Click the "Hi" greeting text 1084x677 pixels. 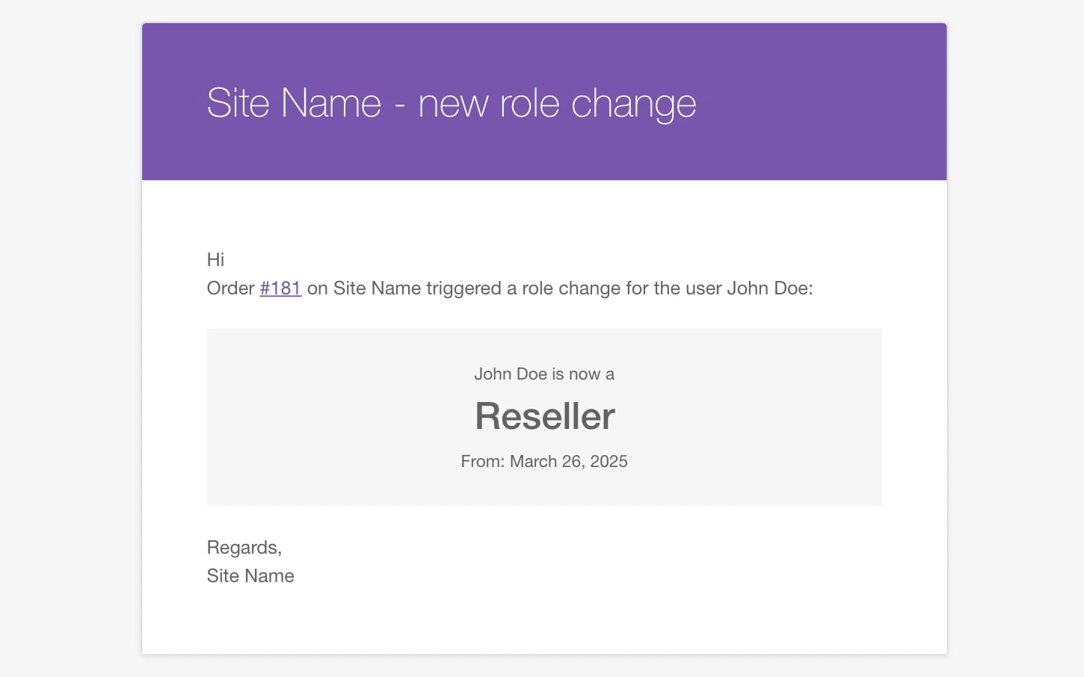[215, 259]
